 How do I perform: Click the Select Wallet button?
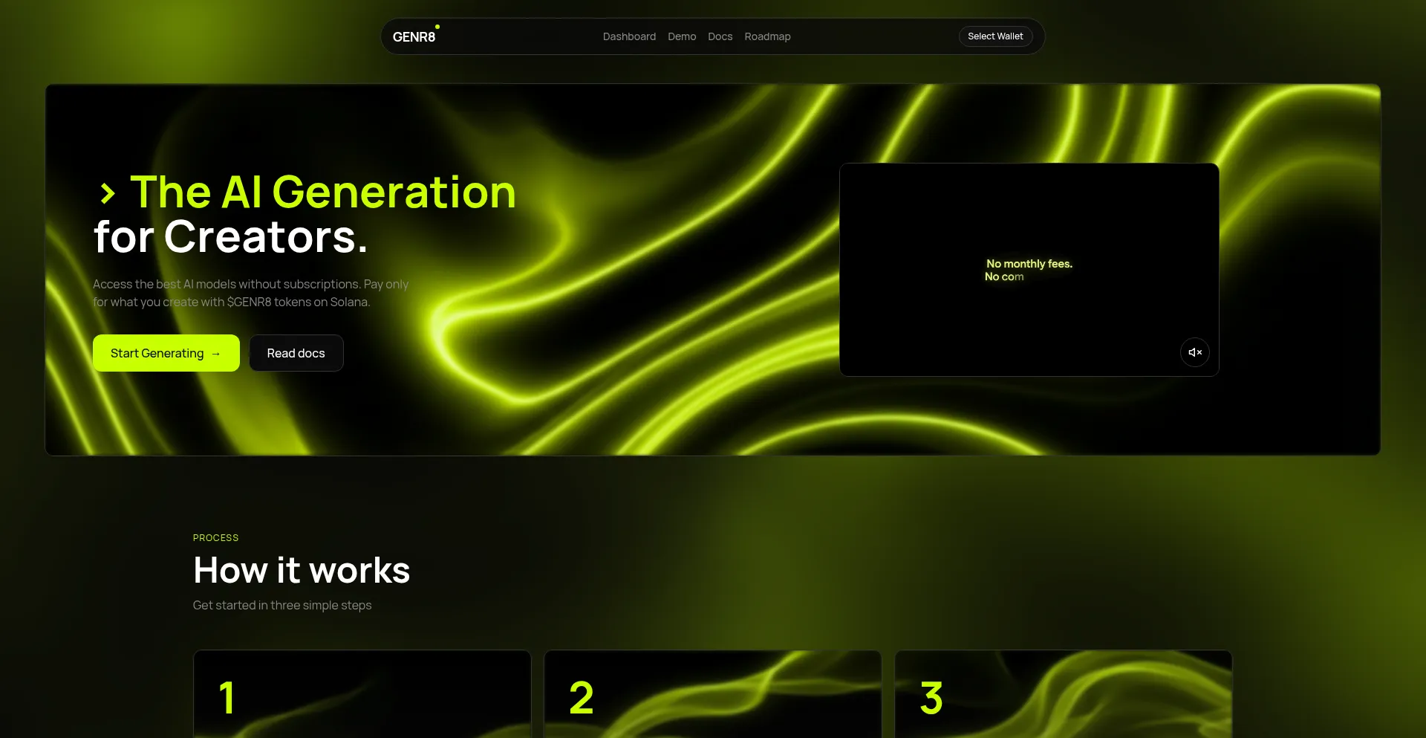[994, 36]
